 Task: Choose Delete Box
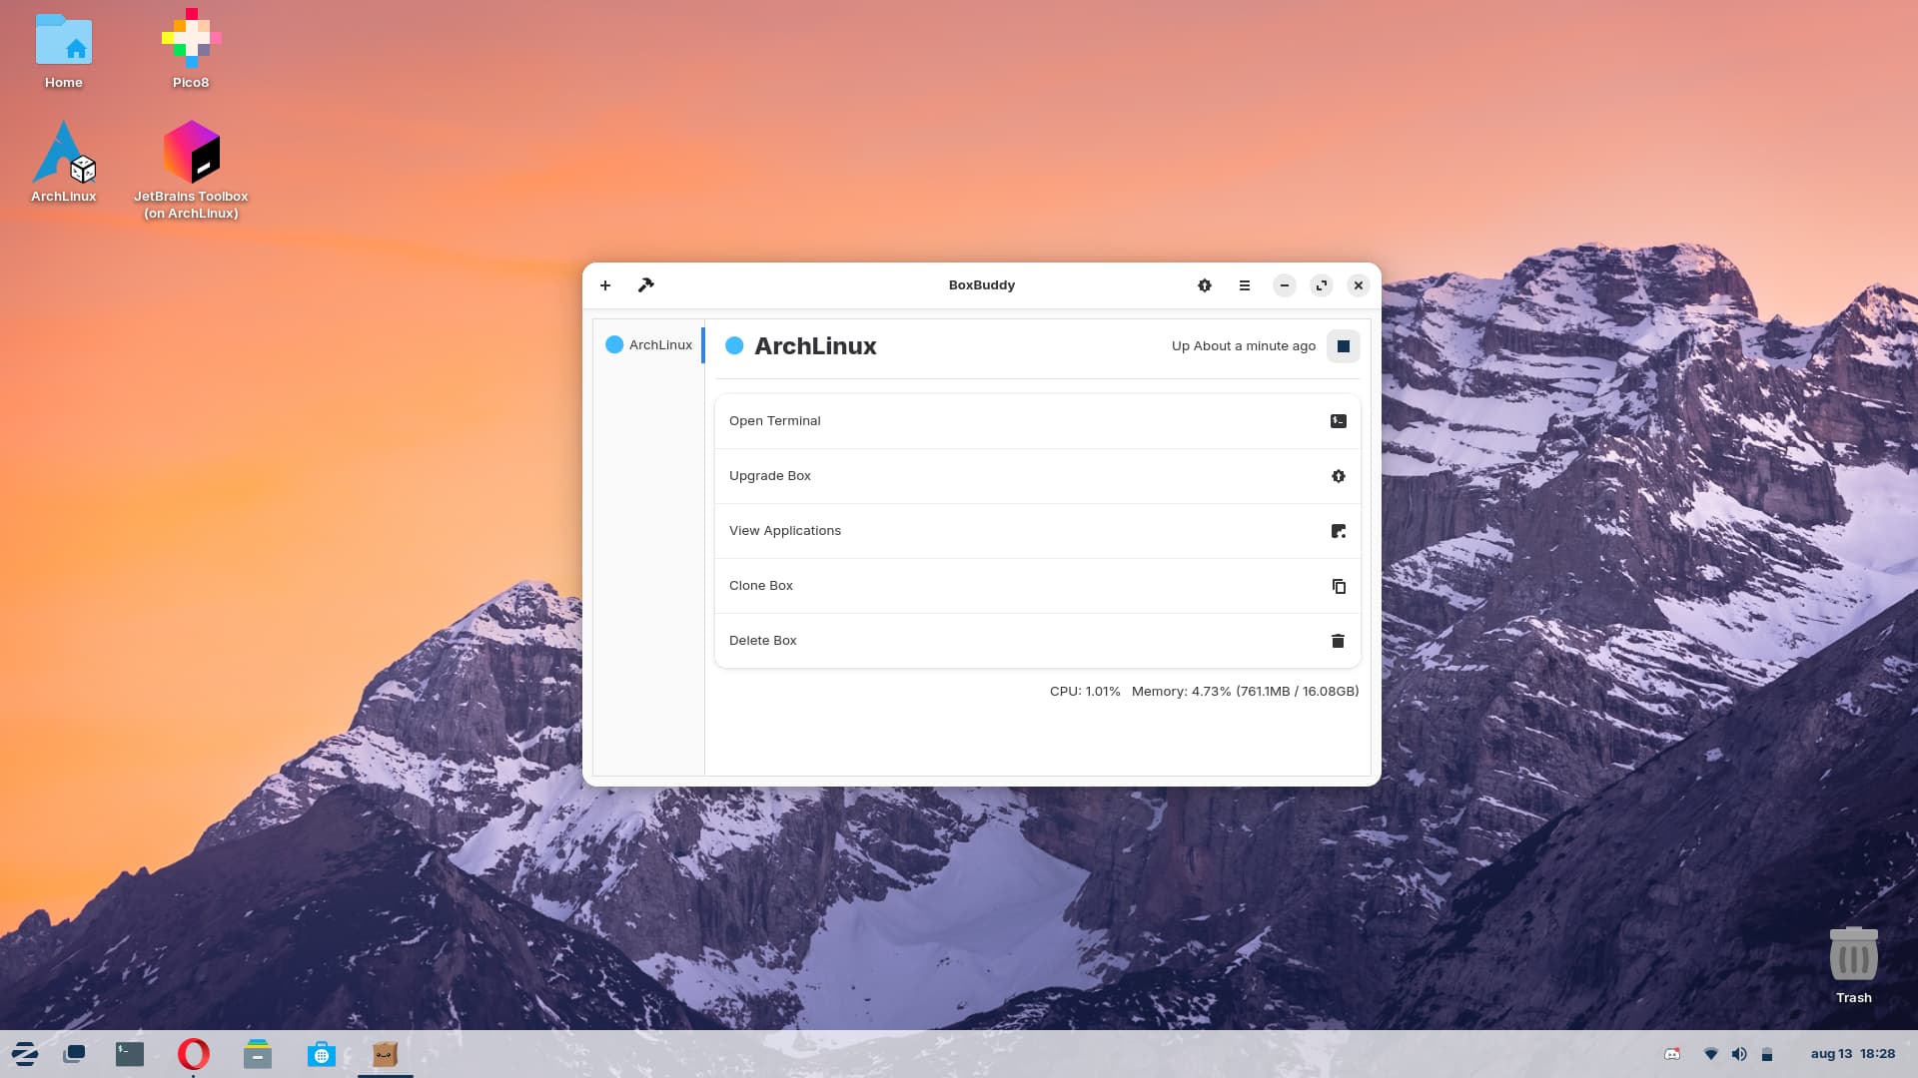(1037, 641)
